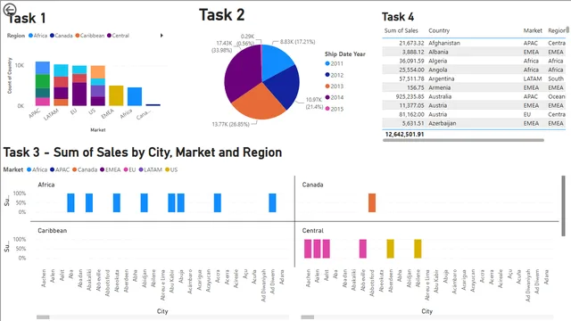Click the 12,642,501.91 total value
The image size is (571, 321).
pyautogui.click(x=404, y=135)
